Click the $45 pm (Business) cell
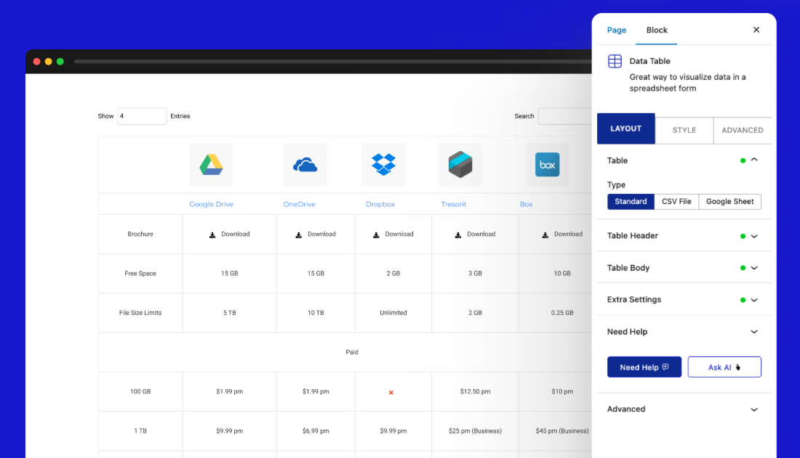Image resolution: width=800 pixels, height=458 pixels. click(556, 431)
